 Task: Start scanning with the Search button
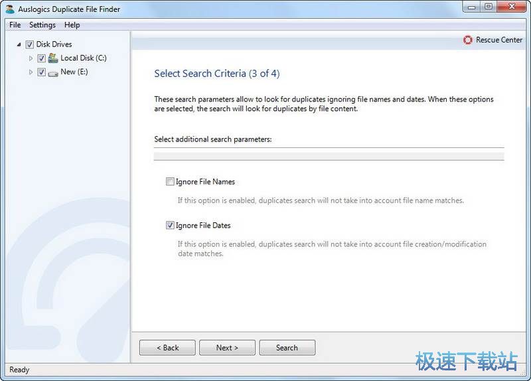(x=287, y=348)
